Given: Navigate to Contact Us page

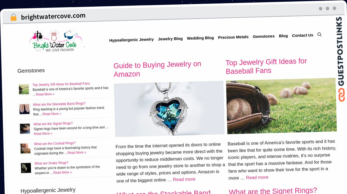Looking at the screenshot, I should coord(302,35).
